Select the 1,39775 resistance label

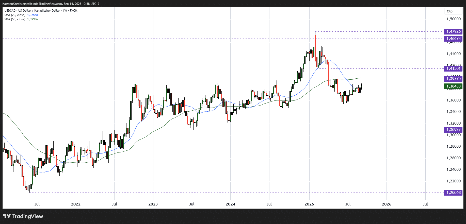(x=453, y=79)
